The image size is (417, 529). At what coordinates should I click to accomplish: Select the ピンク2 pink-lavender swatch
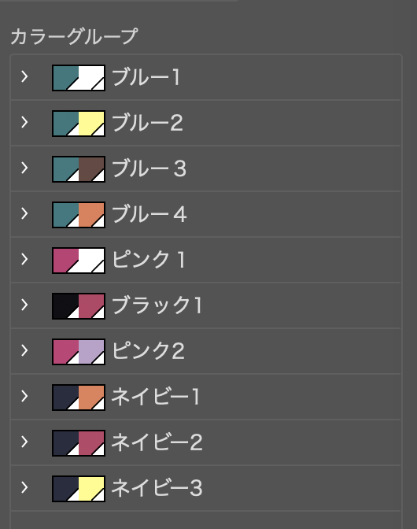tap(79, 352)
